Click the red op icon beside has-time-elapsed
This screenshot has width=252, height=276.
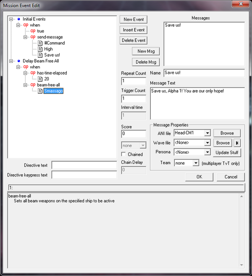coord(33,73)
